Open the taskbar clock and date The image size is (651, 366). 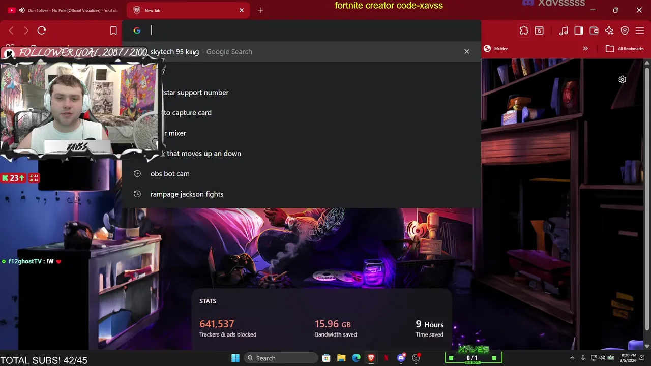629,358
